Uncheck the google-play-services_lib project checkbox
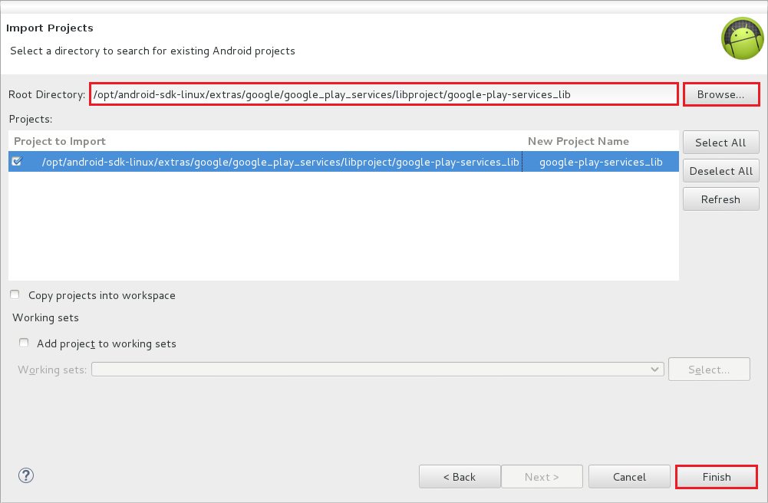 point(17,161)
